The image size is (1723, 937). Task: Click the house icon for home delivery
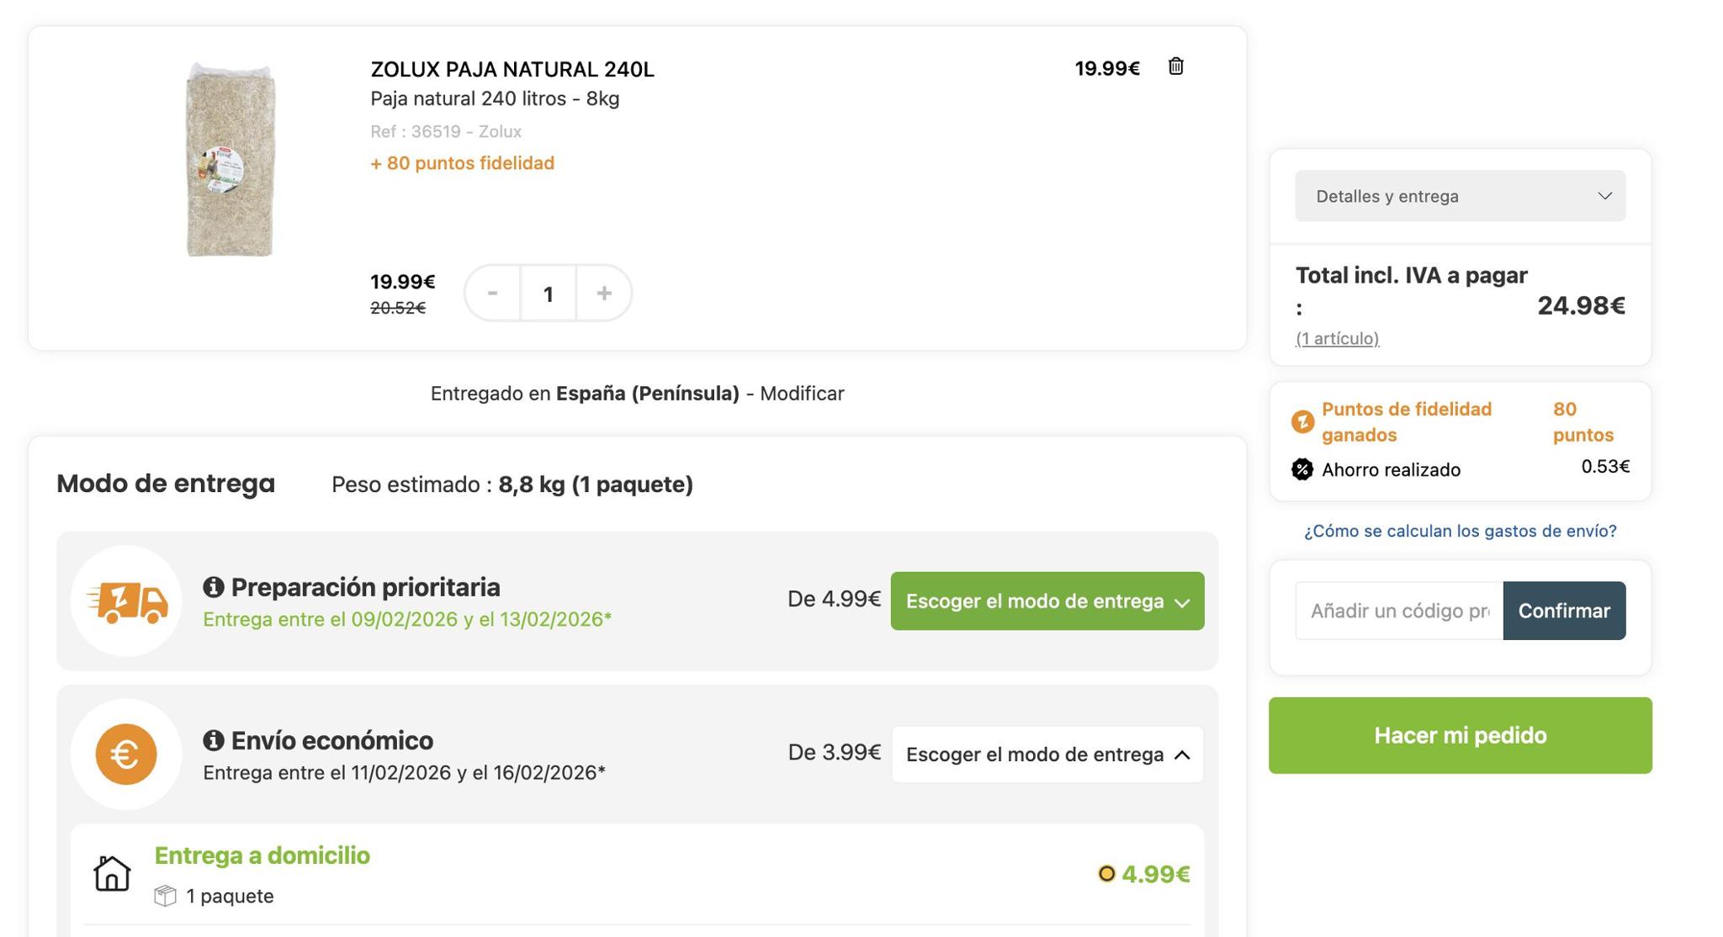coord(112,873)
